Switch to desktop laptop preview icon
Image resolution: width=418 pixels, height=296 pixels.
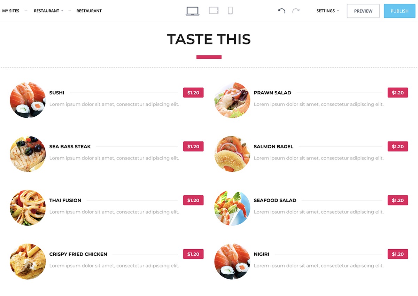click(192, 11)
